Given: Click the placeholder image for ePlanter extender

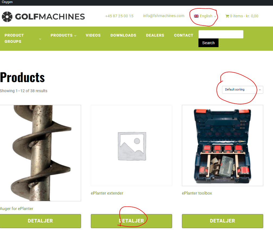Looking at the screenshot, I should coord(131,146).
